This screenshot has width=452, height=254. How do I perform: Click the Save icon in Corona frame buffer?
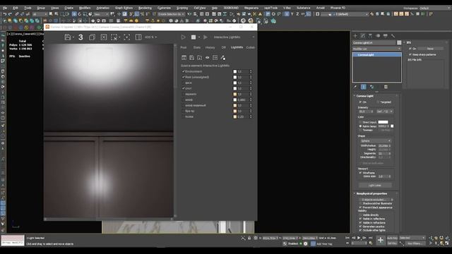tap(68, 37)
